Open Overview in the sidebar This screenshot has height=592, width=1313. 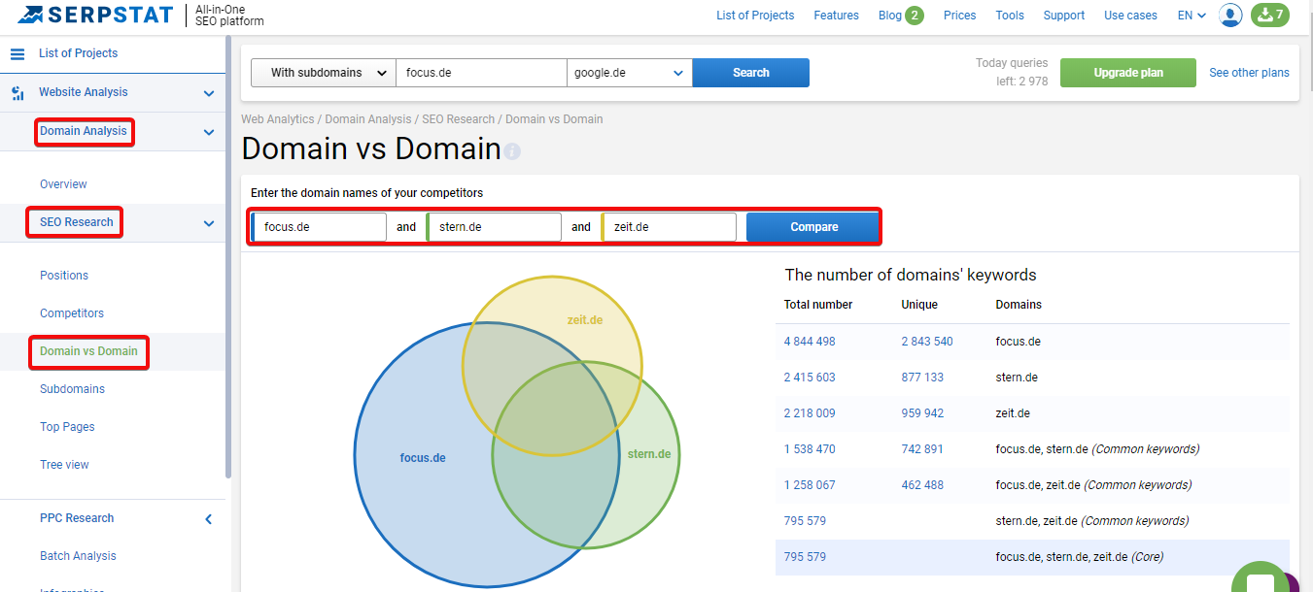(x=63, y=184)
